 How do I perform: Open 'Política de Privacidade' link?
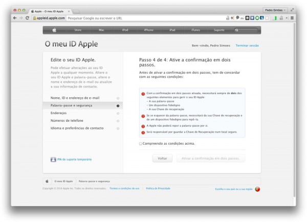(x=158, y=188)
